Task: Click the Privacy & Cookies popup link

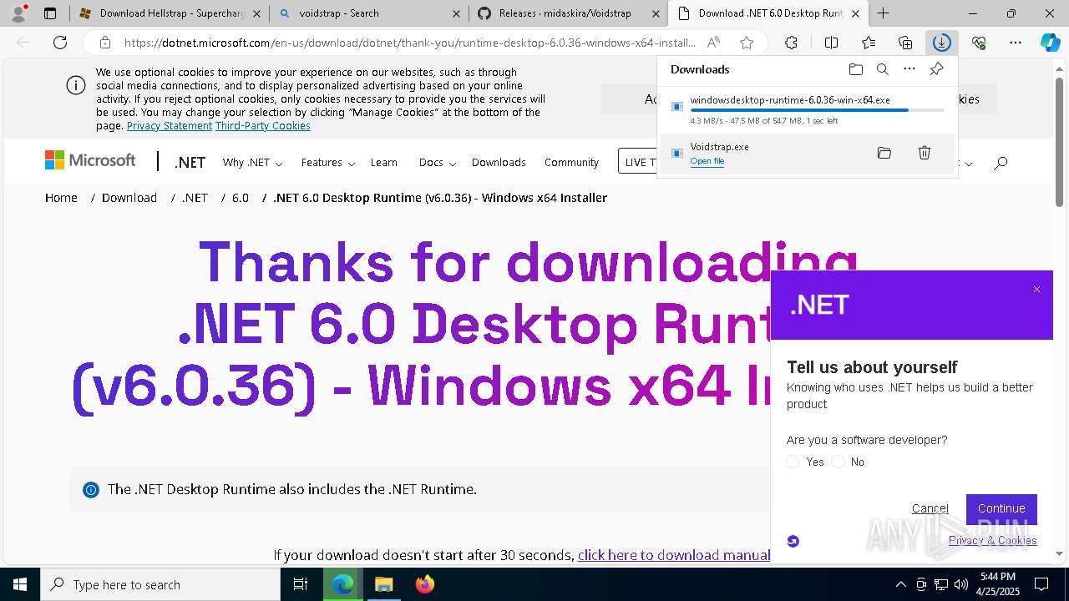Action: click(993, 540)
